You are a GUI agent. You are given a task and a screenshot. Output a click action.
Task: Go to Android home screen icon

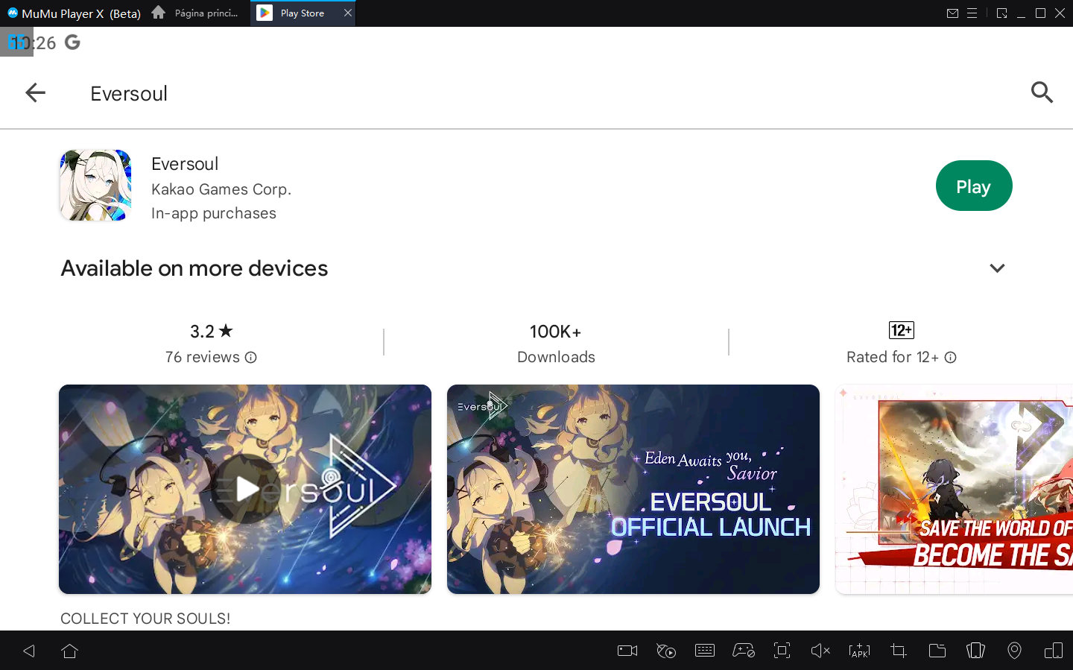point(70,651)
